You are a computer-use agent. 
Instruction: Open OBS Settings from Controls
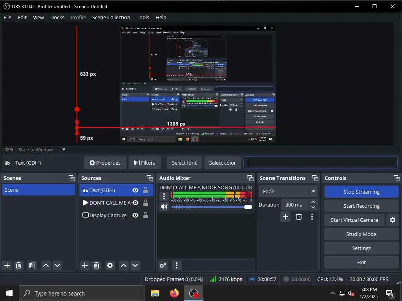362,248
